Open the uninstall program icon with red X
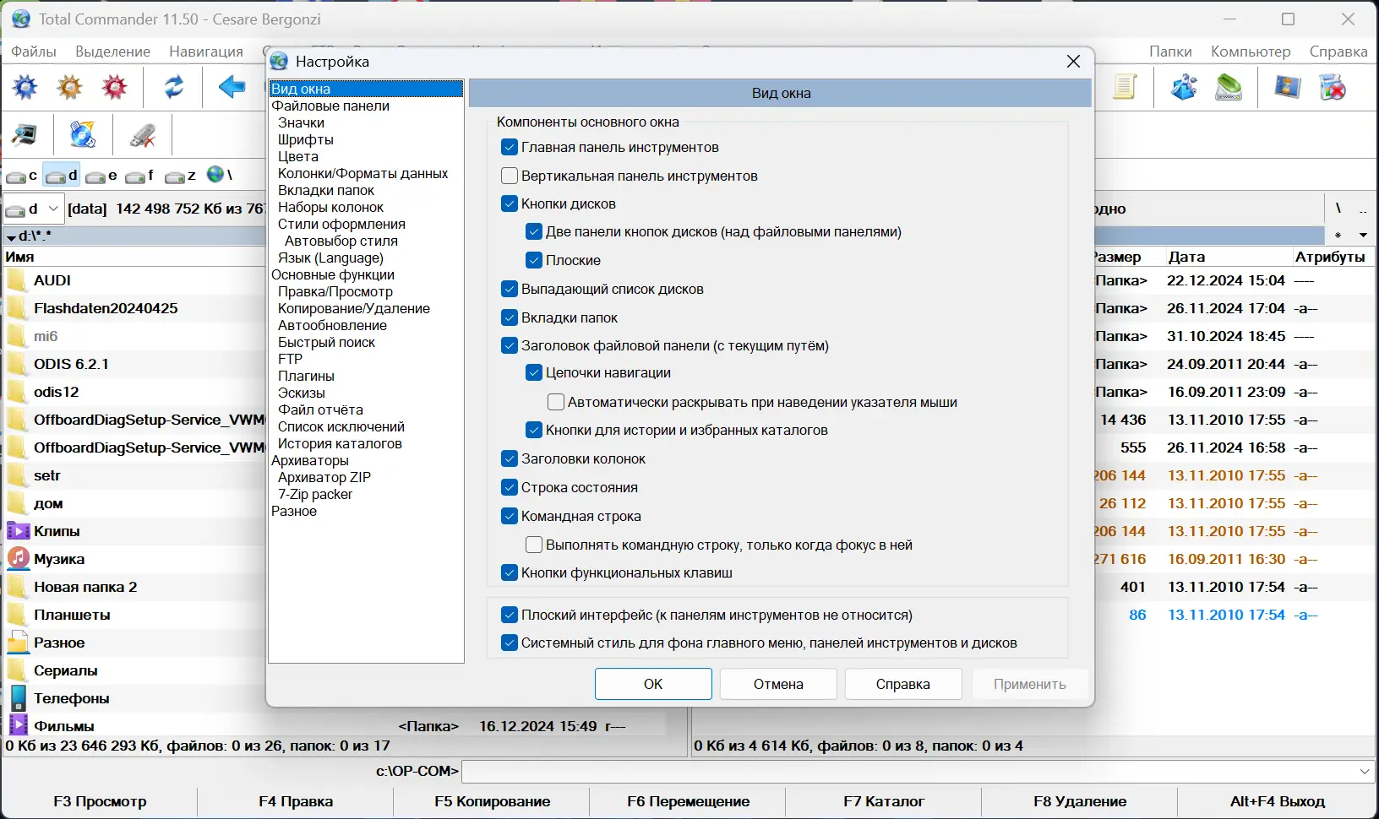Image resolution: width=1379 pixels, height=819 pixels. [1333, 88]
